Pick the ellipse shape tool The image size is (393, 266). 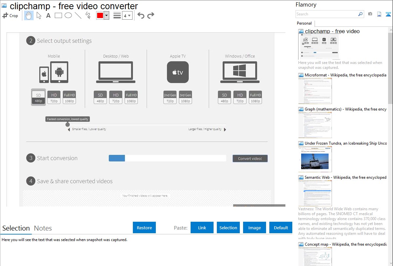point(68,15)
